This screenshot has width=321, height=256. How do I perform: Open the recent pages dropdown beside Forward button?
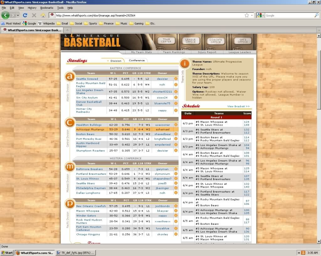point(18,15)
